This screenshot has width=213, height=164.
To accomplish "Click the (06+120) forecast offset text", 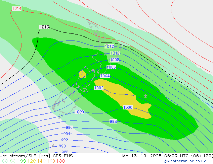I will tap(202, 156).
